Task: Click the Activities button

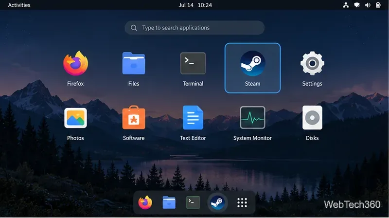Action: click(19, 5)
